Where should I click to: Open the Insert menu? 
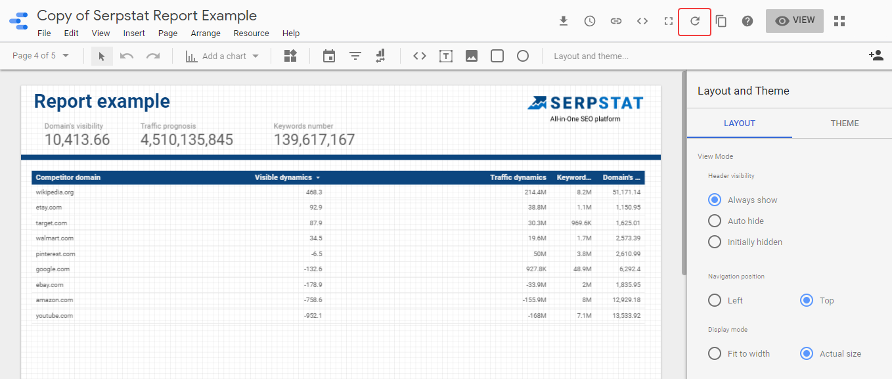click(x=134, y=33)
